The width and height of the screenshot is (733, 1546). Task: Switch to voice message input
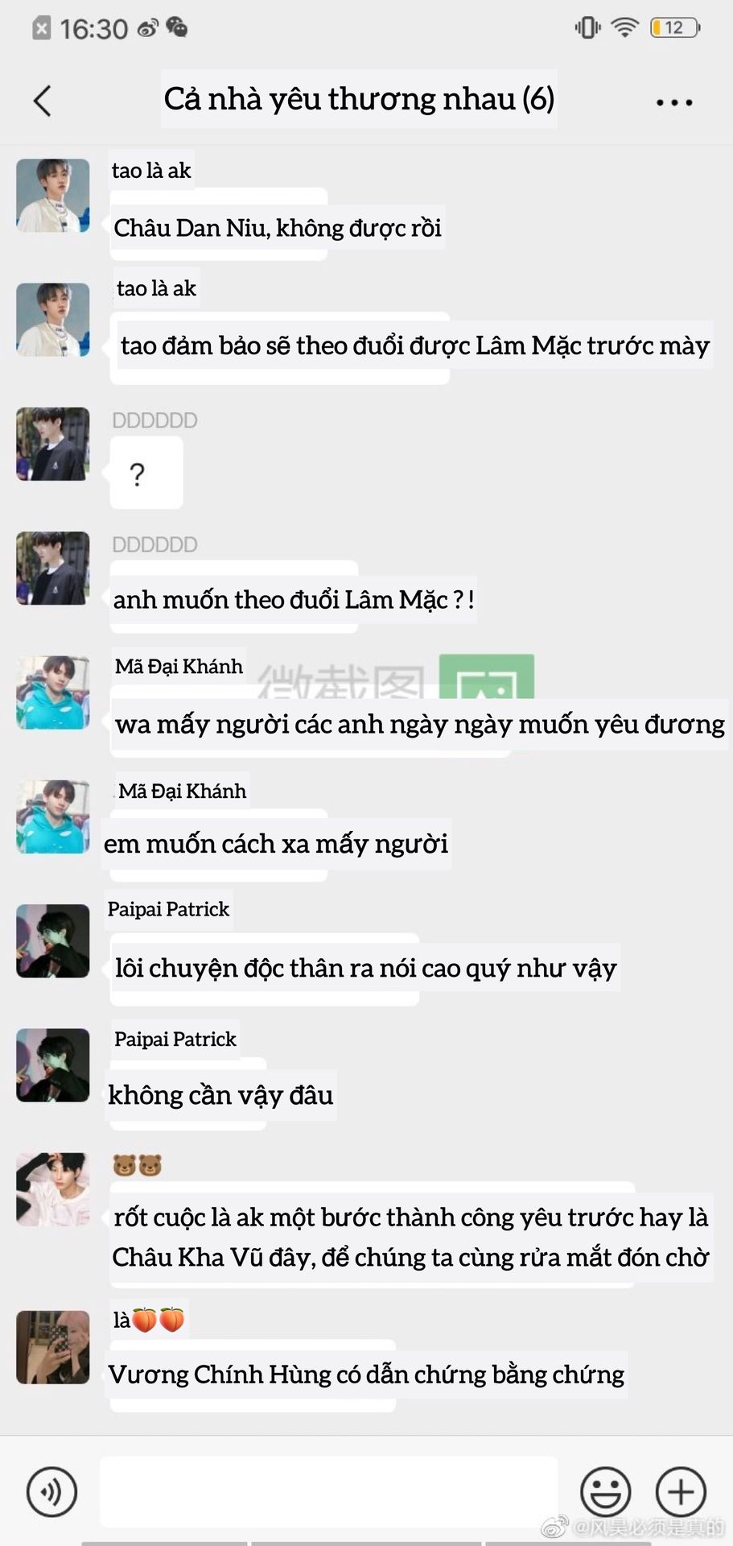[x=52, y=1491]
